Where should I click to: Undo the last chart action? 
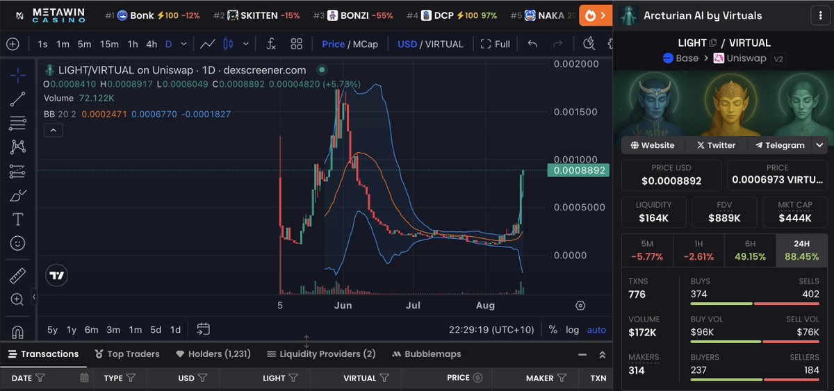click(x=532, y=44)
